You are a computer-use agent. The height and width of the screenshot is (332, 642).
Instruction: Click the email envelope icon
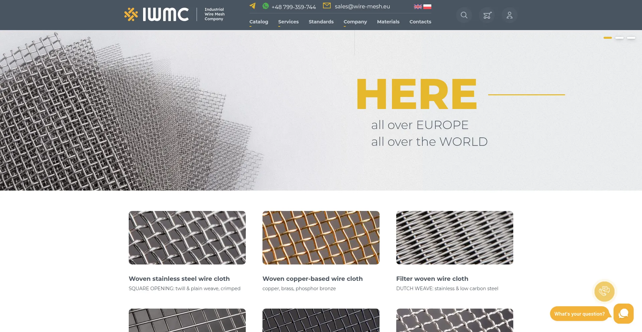[327, 6]
